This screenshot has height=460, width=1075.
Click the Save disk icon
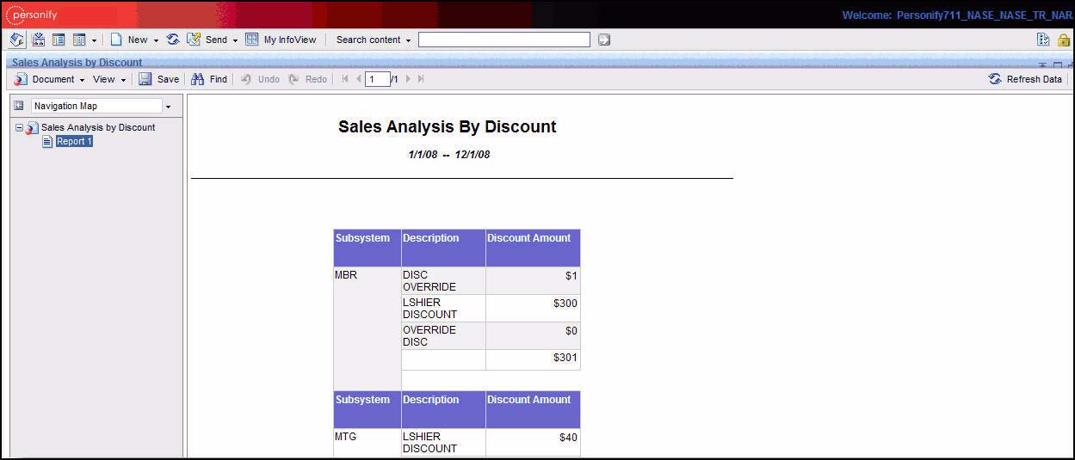click(145, 79)
